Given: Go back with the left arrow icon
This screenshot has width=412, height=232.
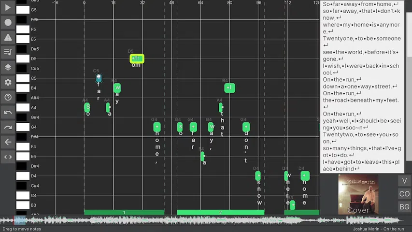Looking at the screenshot, I should pyautogui.click(x=8, y=142).
